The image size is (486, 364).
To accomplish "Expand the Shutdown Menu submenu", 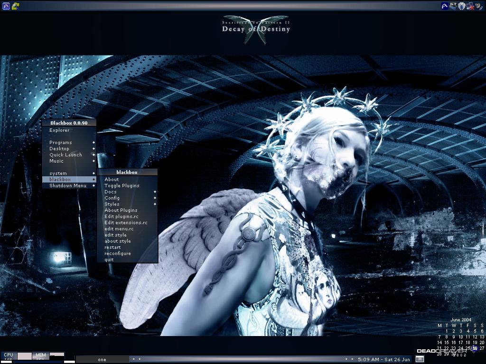I will point(69,186).
